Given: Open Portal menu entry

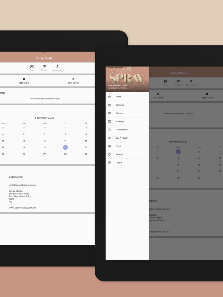Looking at the screenshot, I should [x=127, y=146].
